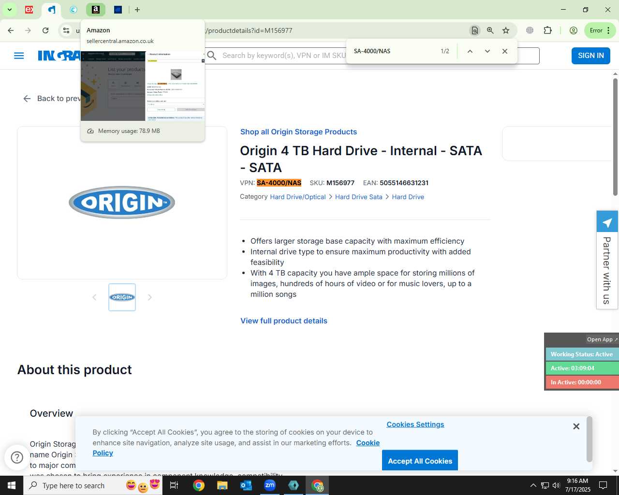The image size is (619, 495).
Task: Click the previous image carousel arrow
Action: (x=94, y=297)
